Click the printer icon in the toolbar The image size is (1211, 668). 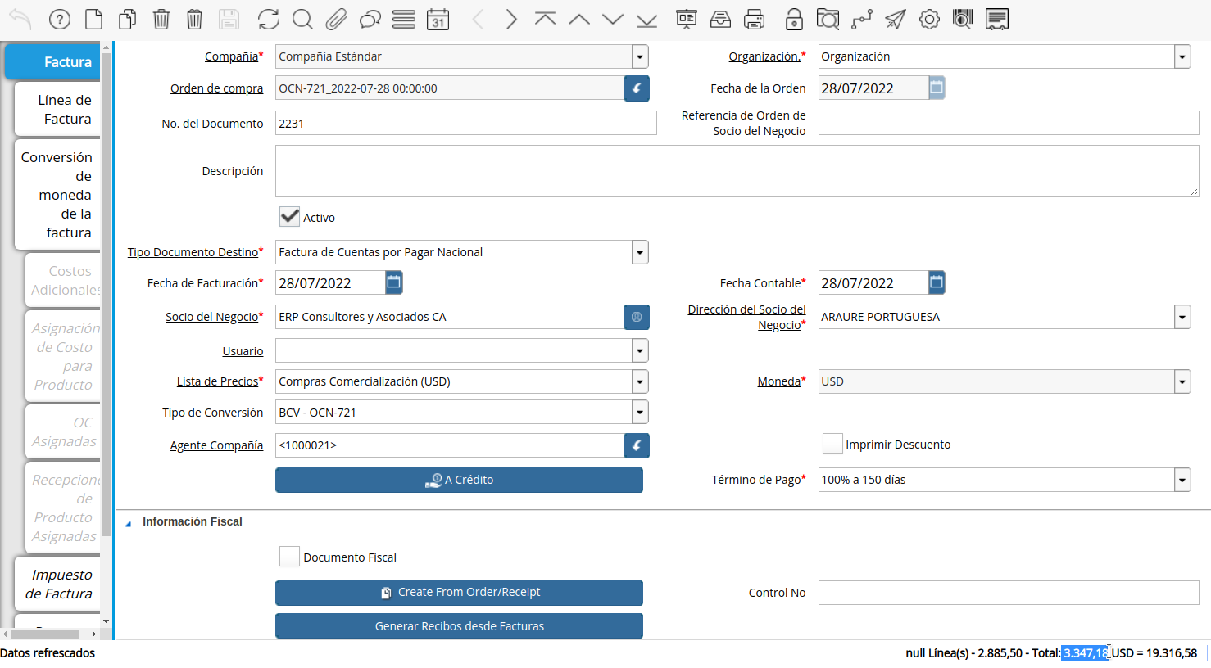click(x=754, y=20)
